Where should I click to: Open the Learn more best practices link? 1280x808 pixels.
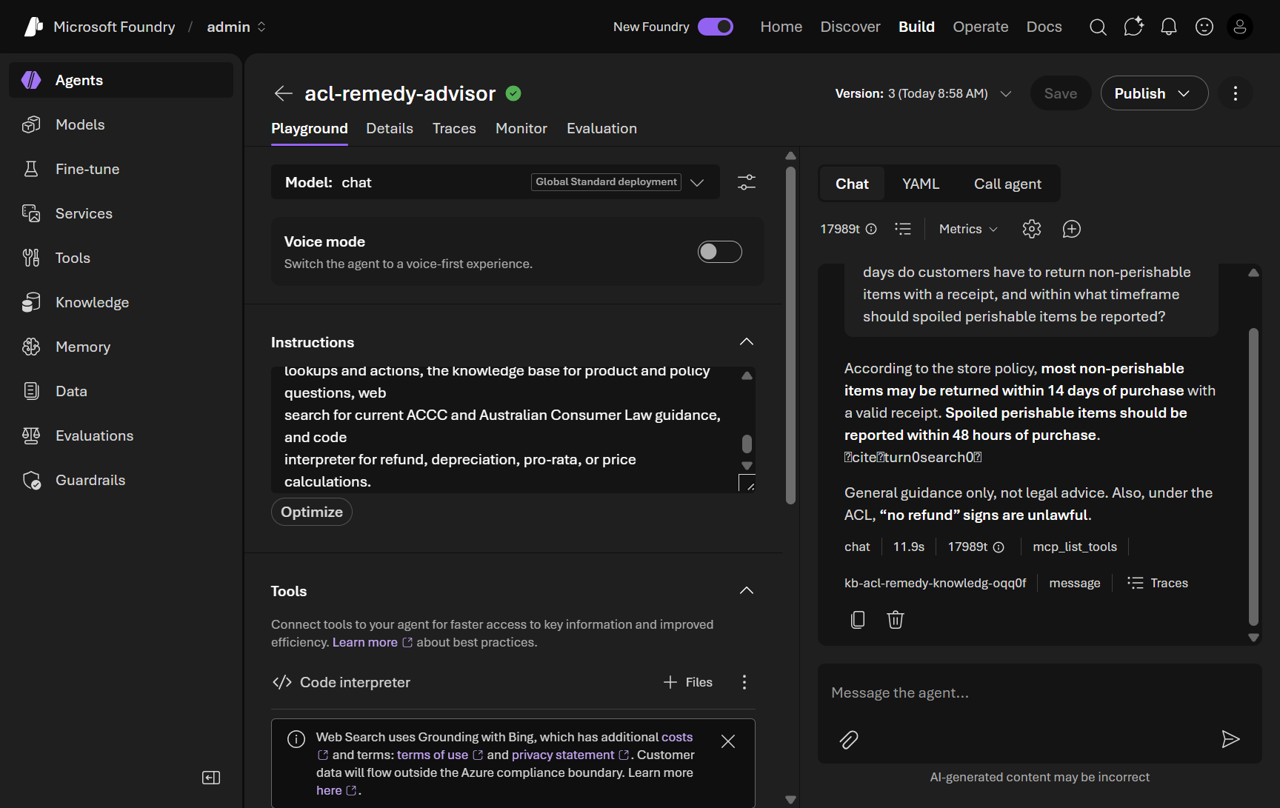pyautogui.click(x=372, y=642)
